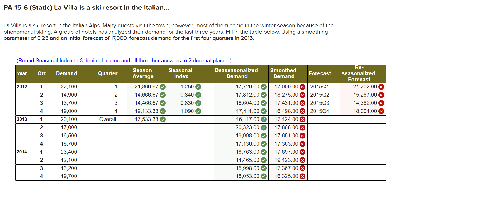This screenshot has width=478, height=223.
Task: Click the green check beside 17,812.00
Action: pos(264,95)
